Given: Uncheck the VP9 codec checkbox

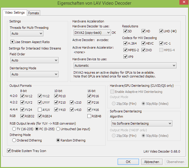Looking at the screenshot, I should (126, 56).
